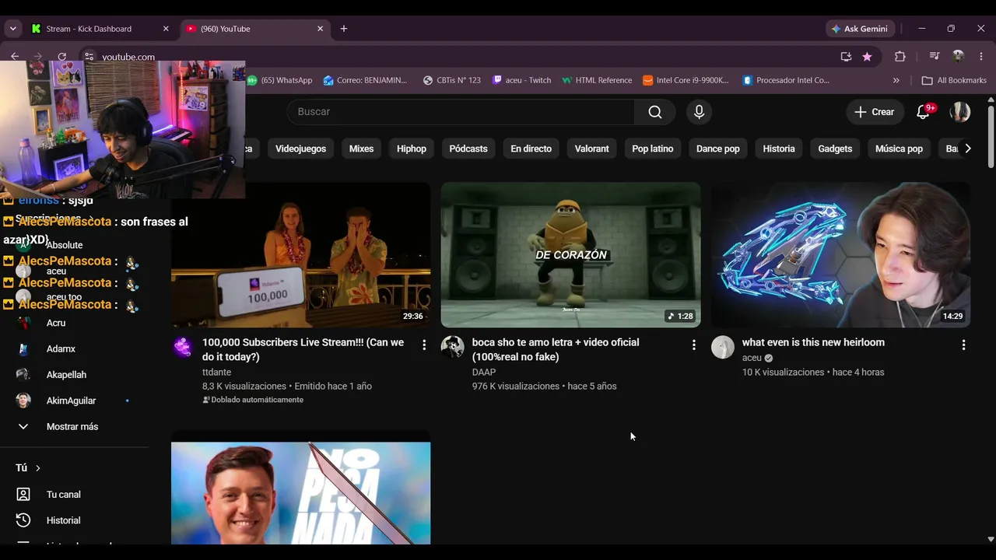Expand subscriptions with Mostrar más
996x560 pixels.
click(x=74, y=426)
